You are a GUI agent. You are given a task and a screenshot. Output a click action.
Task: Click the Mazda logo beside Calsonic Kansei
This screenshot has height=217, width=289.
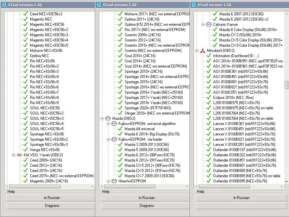(x=209, y=24)
